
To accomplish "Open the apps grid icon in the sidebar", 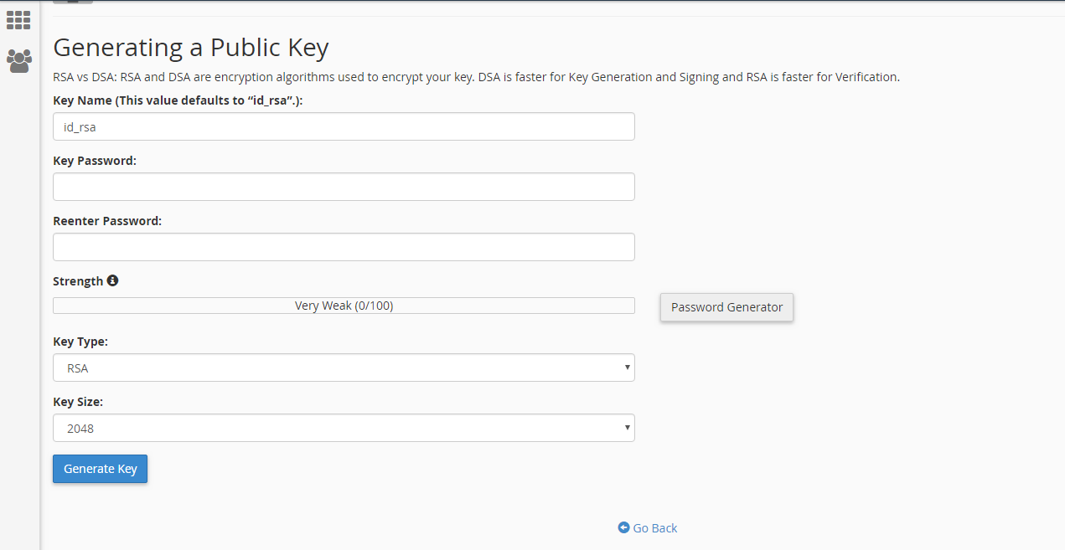I will [x=18, y=19].
